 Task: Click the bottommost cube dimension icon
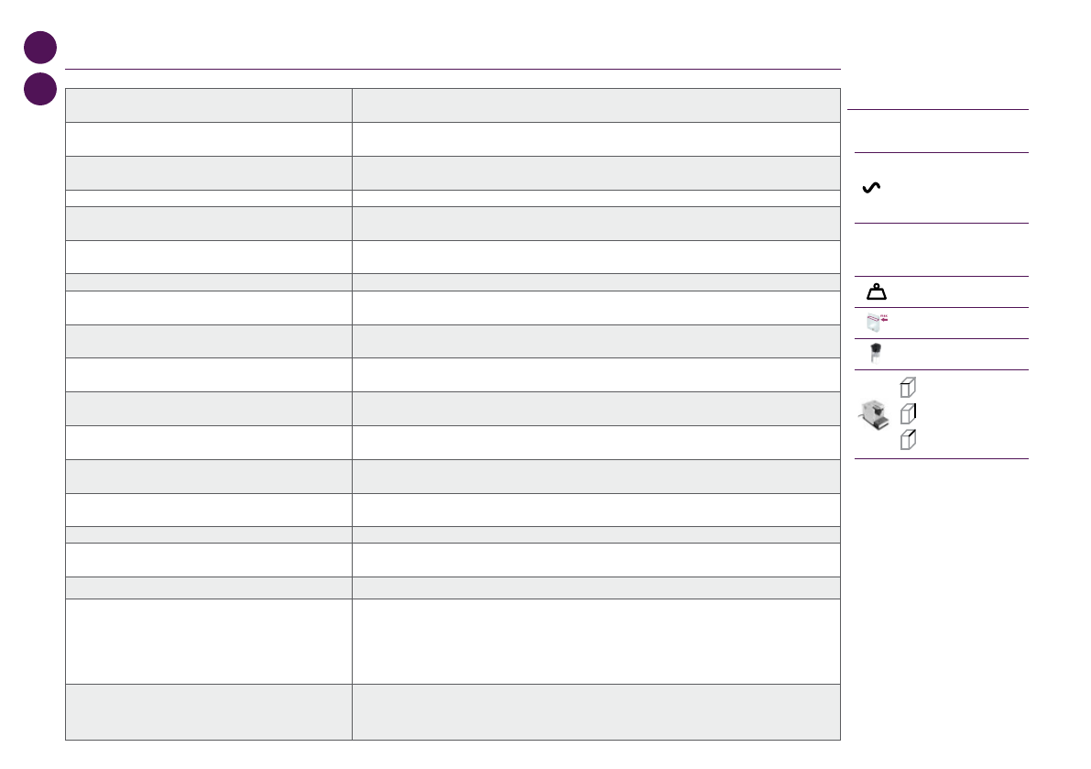tap(908, 440)
